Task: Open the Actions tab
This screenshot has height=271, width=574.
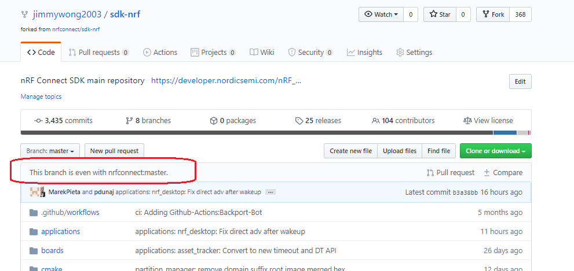Action: pos(160,52)
